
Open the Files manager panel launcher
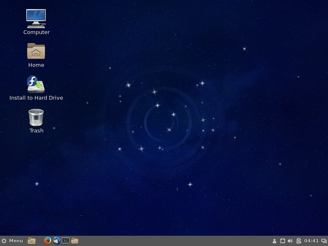75,241
